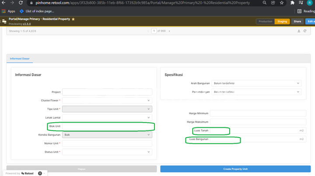Click the Hapus button
Viewport: 315px width, 176px height.
pyautogui.click(x=81, y=169)
